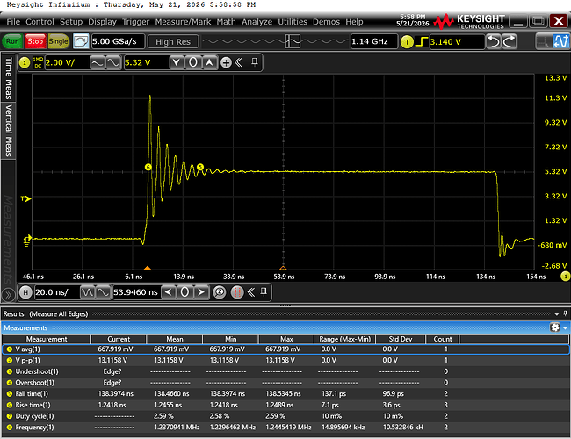Toggle the High Res acquisition mode button
The height and width of the screenshot is (439, 571).
(173, 42)
